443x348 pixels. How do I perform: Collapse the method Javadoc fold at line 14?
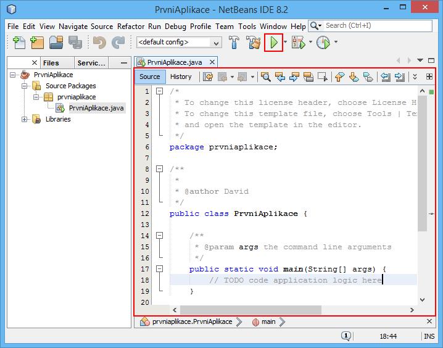pos(160,235)
